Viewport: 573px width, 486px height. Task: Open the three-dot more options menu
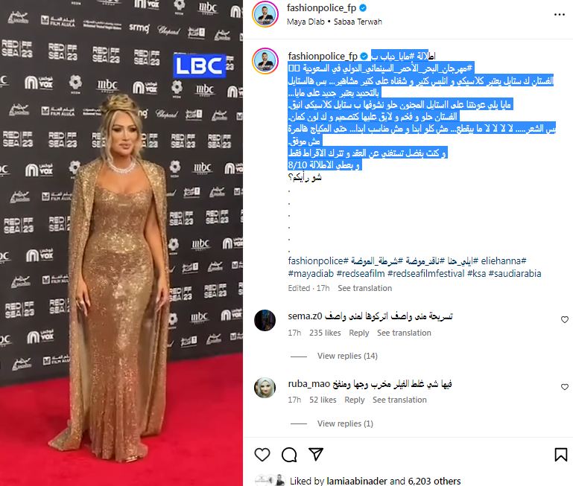(560, 15)
